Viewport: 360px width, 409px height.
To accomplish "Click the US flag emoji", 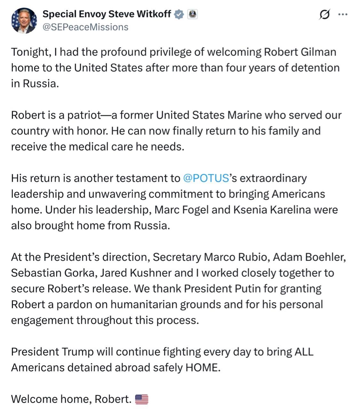I will [x=142, y=399].
